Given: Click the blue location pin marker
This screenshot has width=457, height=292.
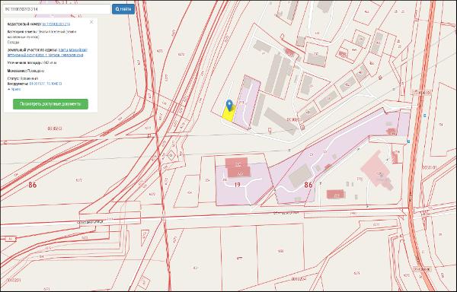Looking at the screenshot, I should pyautogui.click(x=229, y=105).
